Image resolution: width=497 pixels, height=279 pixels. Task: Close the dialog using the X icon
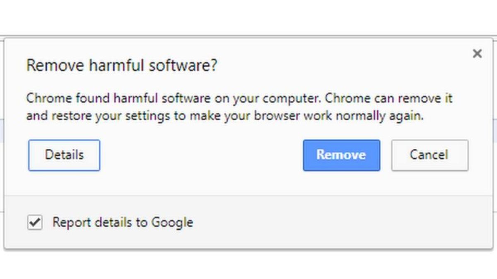(477, 53)
